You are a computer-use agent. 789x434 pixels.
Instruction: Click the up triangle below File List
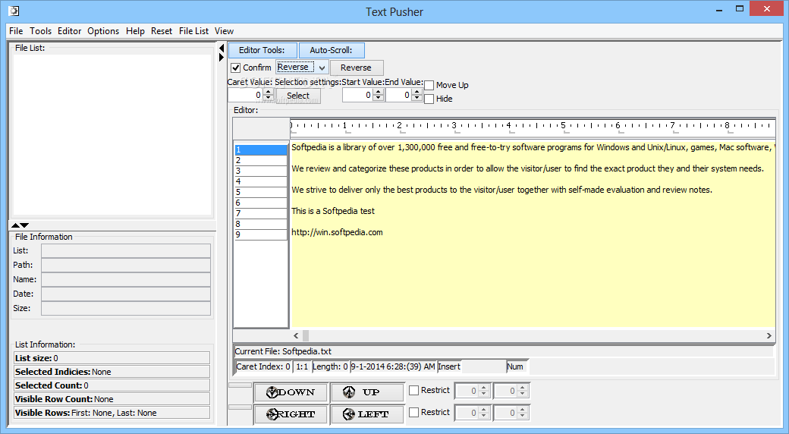pos(16,225)
